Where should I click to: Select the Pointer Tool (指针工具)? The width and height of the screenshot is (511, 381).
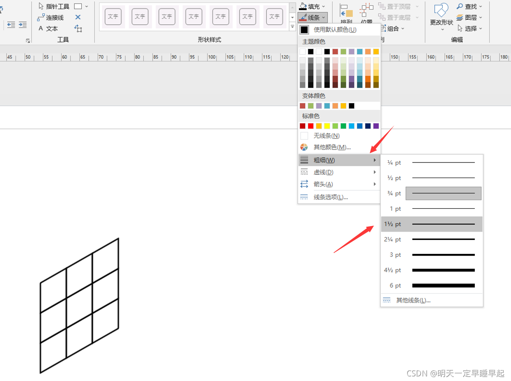click(54, 6)
